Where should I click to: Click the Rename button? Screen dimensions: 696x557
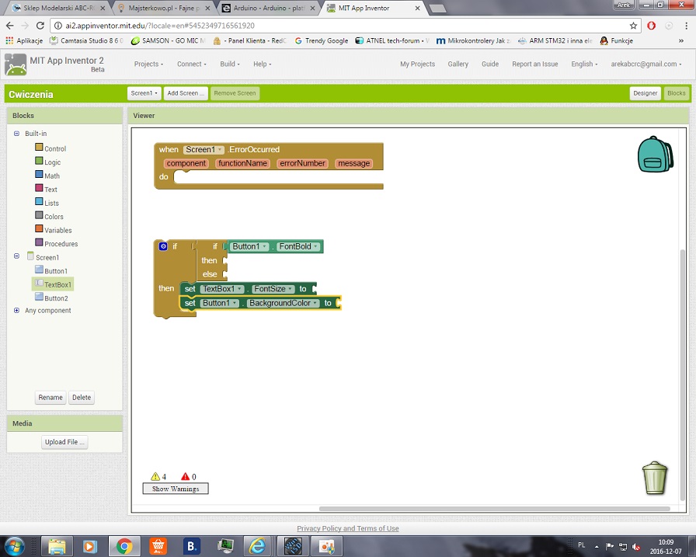(50, 397)
